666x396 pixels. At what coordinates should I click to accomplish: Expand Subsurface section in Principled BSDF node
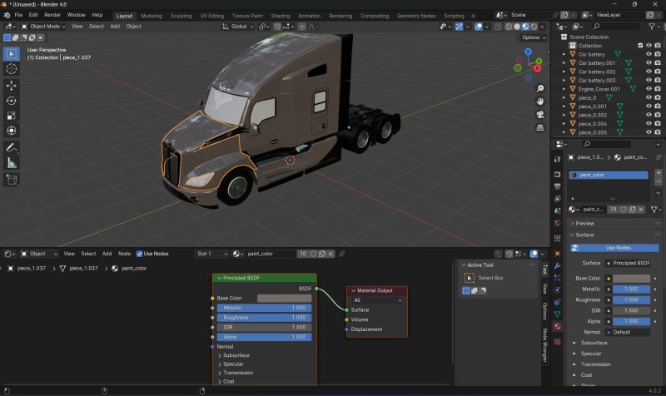click(x=236, y=355)
